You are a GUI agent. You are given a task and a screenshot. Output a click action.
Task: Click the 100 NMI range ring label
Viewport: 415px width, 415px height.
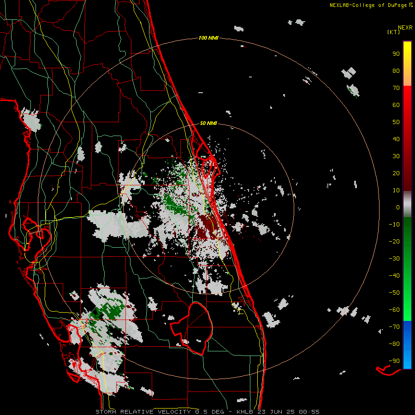[x=208, y=38]
